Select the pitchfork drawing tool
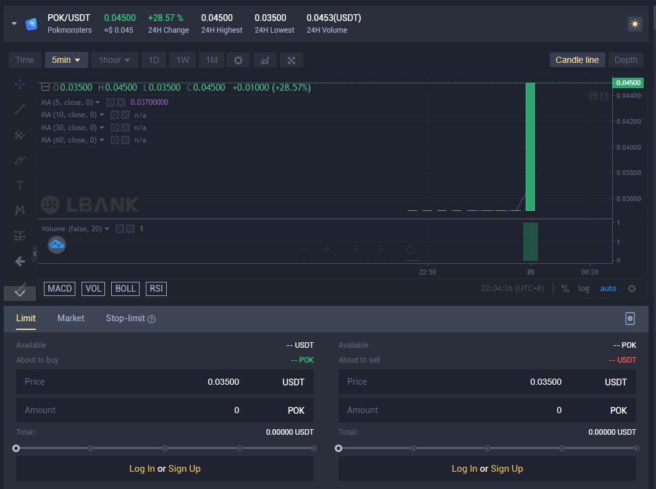656x489 pixels. [20, 134]
